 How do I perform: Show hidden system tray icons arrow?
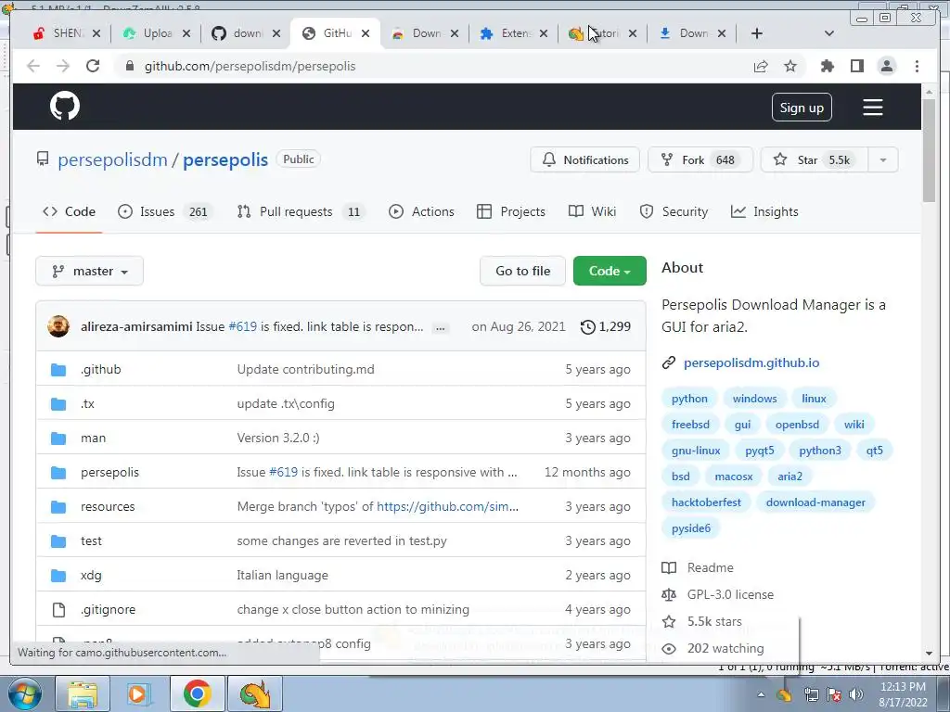point(761,694)
